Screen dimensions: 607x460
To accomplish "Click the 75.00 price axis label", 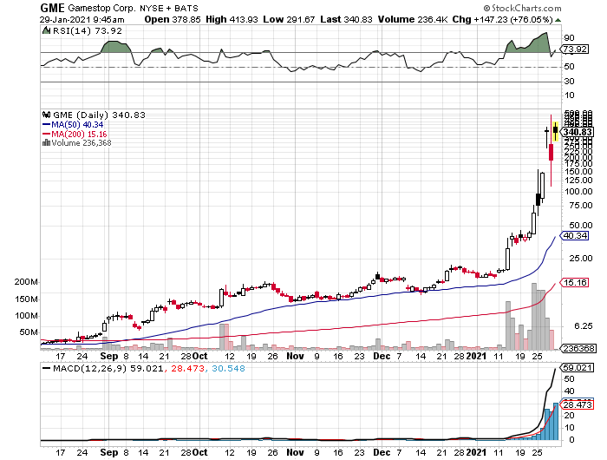I will [x=581, y=206].
